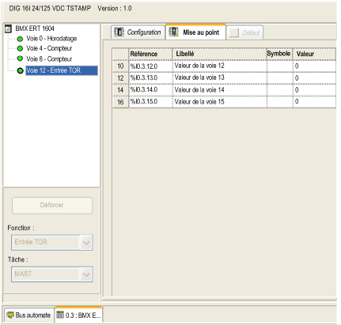Select the Entrée TOR combo box field

(52, 243)
